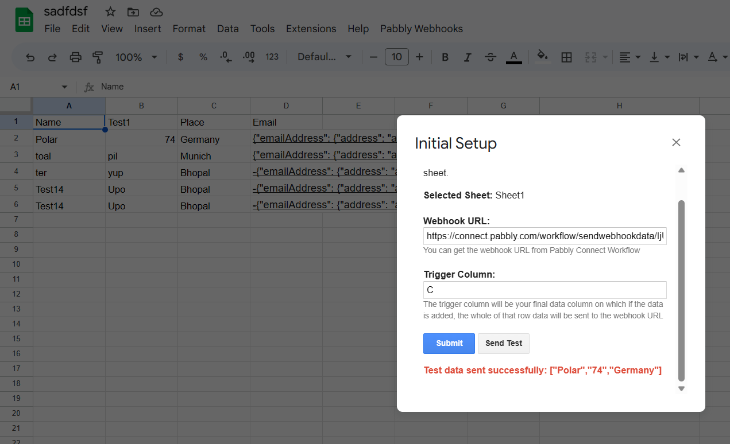Screen dimensions: 730x444
Task: Open the name box dropdown arrow
Action: [x=64, y=87]
